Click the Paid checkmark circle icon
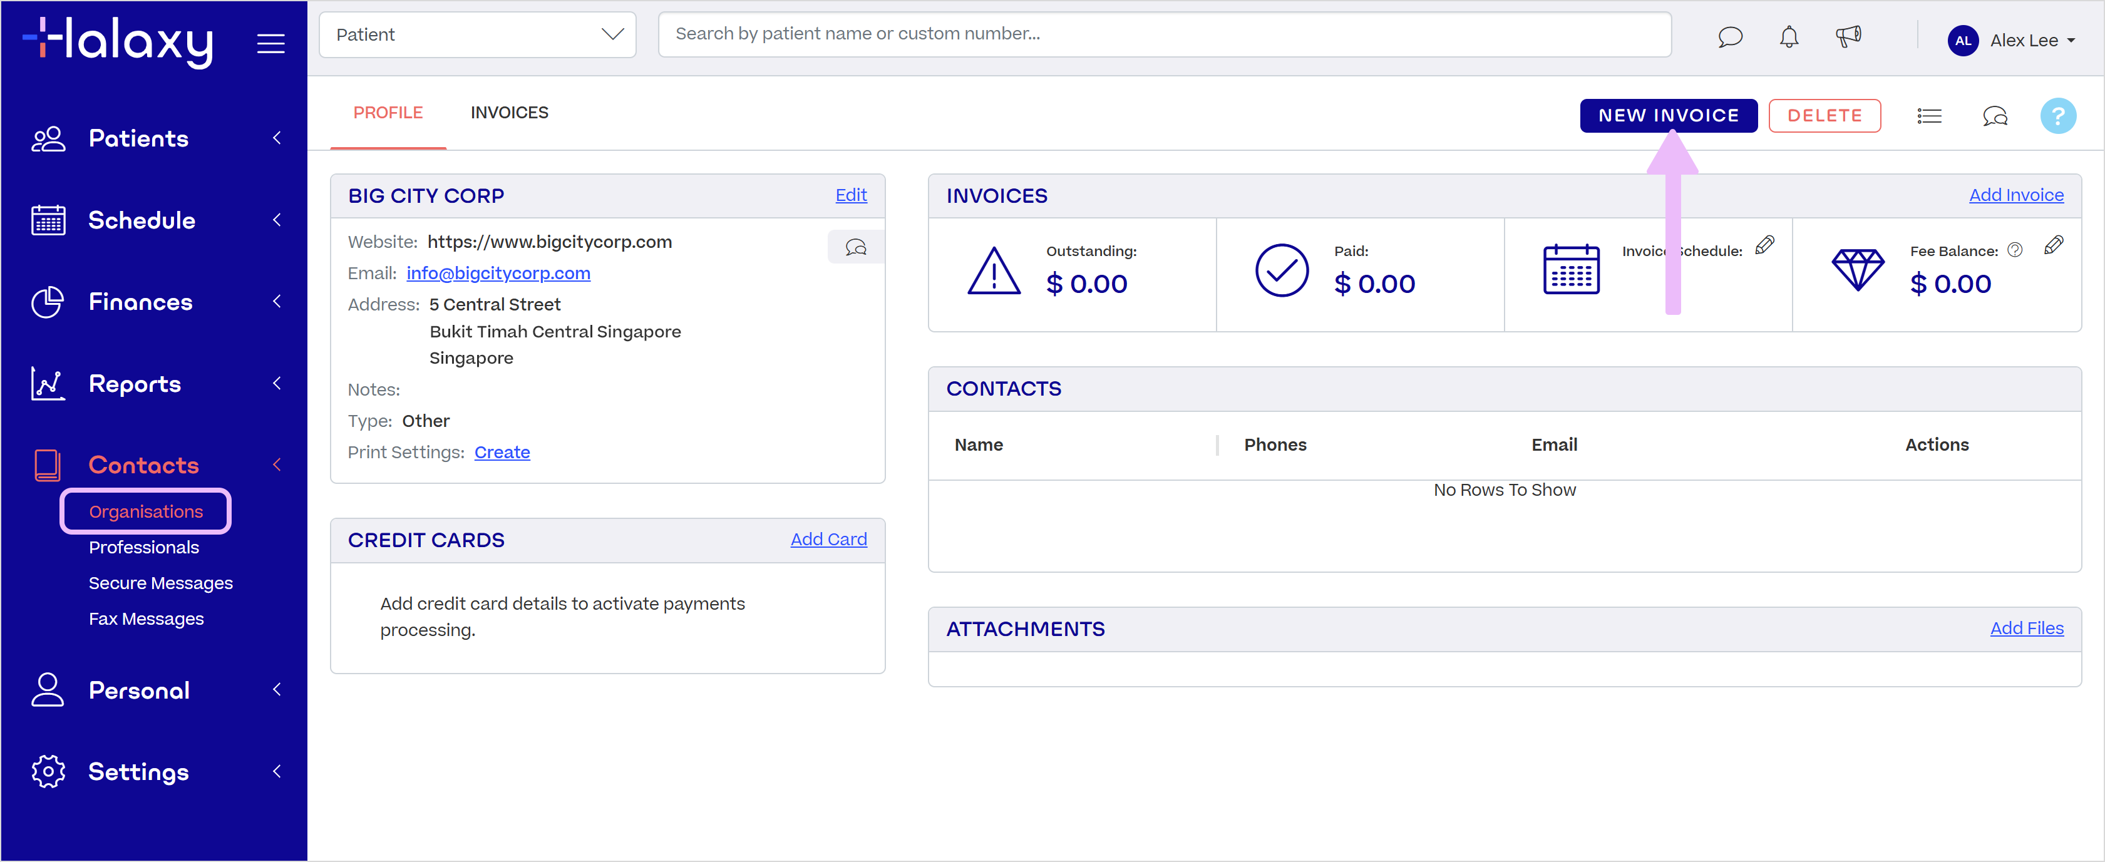Screen dimensions: 2105x862 point(1281,270)
